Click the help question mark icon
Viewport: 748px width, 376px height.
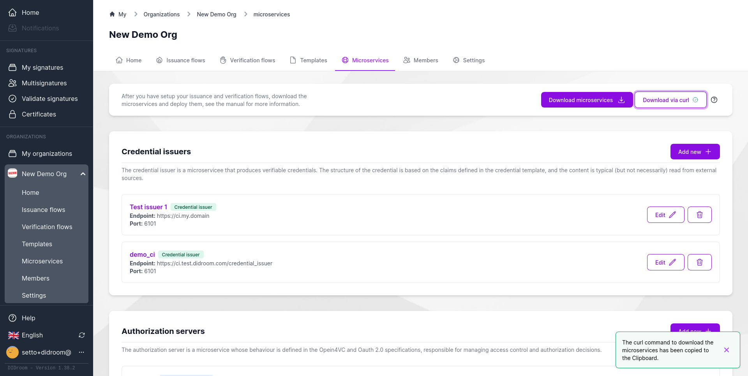pyautogui.click(x=714, y=100)
